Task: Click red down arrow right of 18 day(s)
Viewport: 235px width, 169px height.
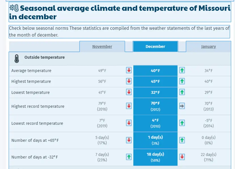Action: click(182, 157)
